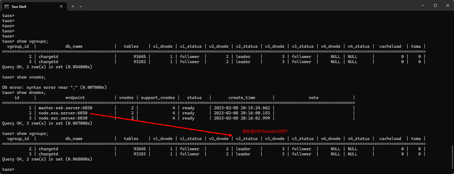Expand the new tab profile dropdown

point(81,6)
